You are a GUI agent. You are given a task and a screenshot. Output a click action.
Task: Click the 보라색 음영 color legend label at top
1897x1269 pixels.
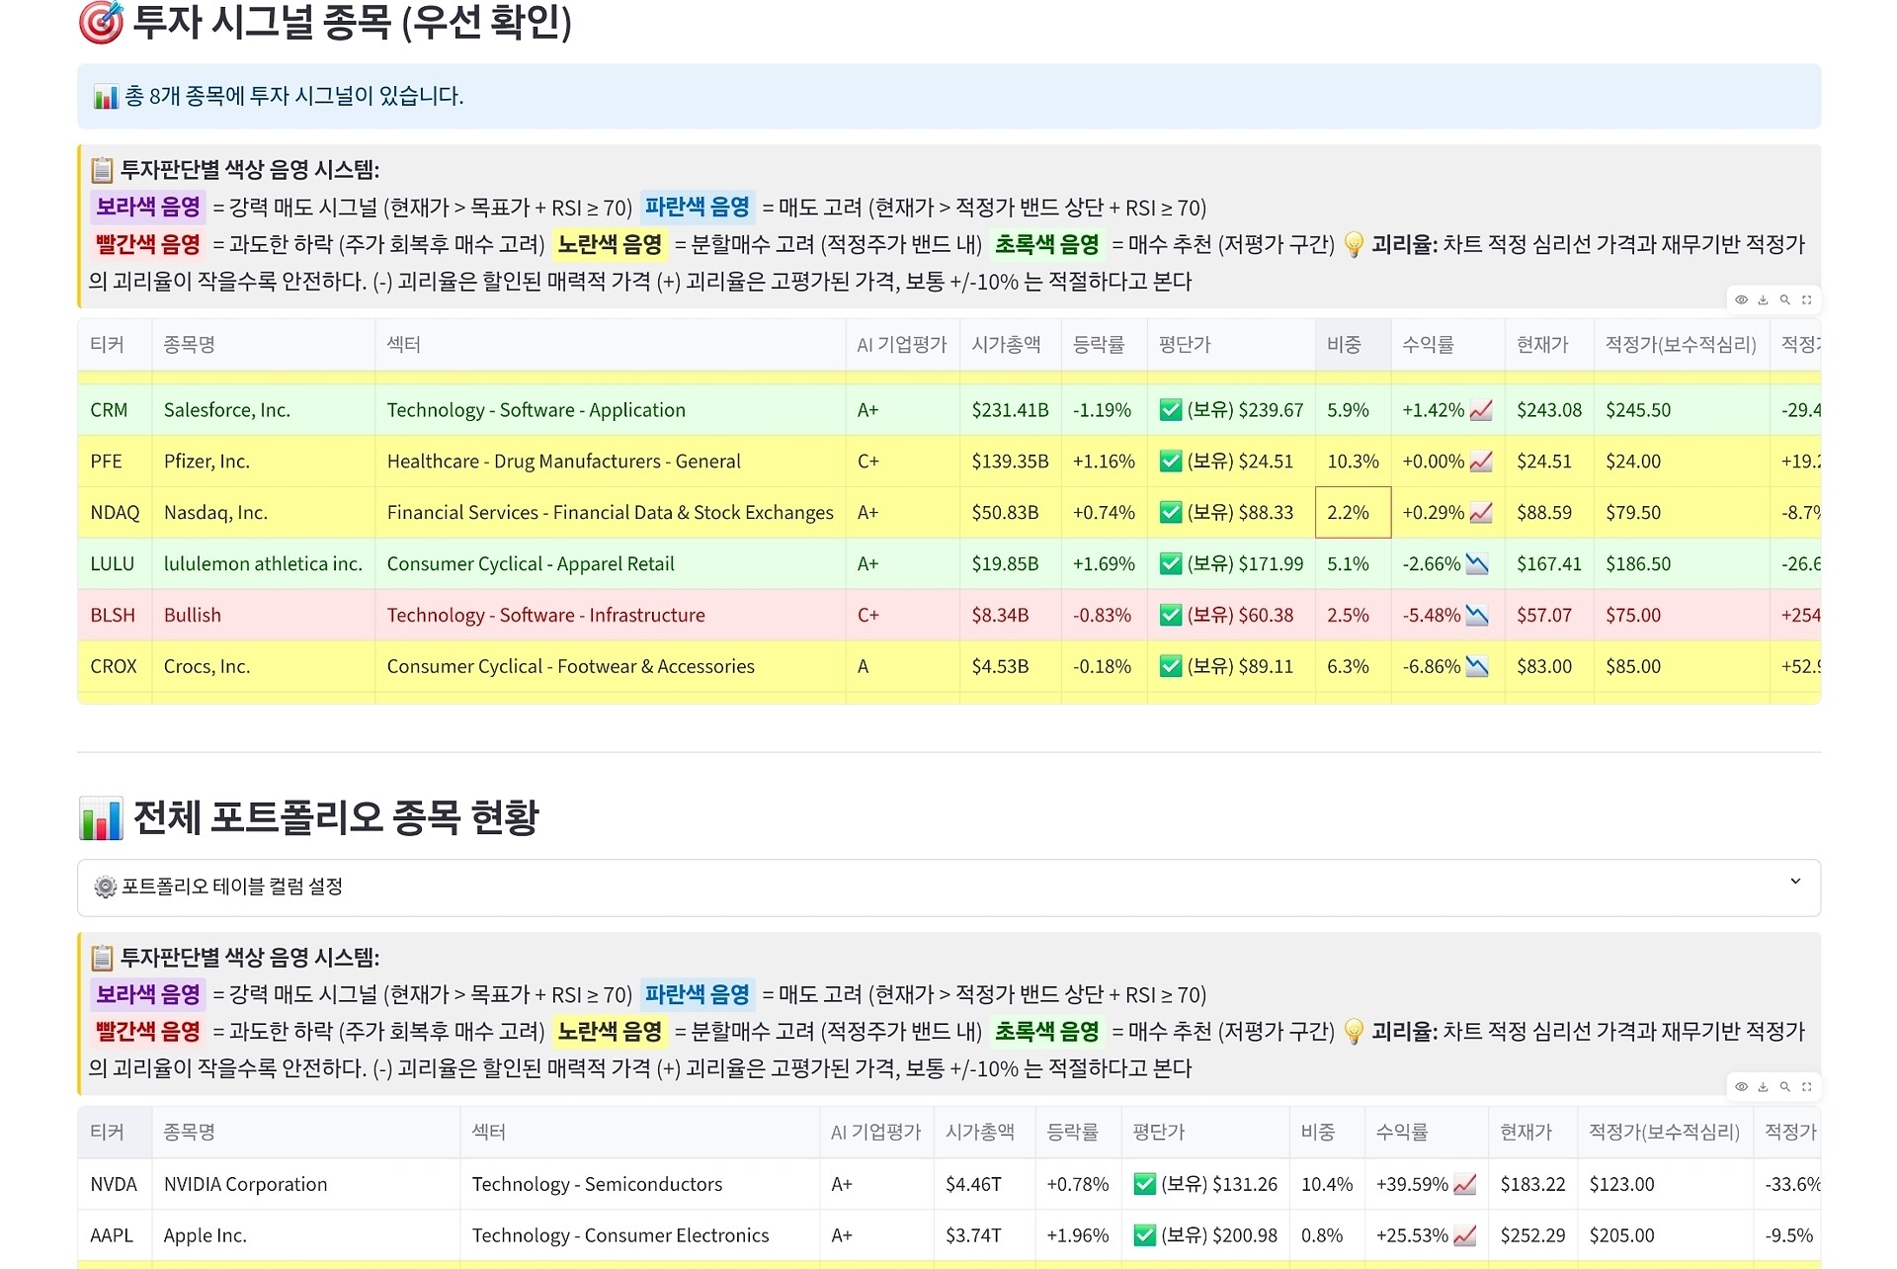(148, 207)
